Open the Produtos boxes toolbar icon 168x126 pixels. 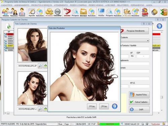[x=49, y=12]
